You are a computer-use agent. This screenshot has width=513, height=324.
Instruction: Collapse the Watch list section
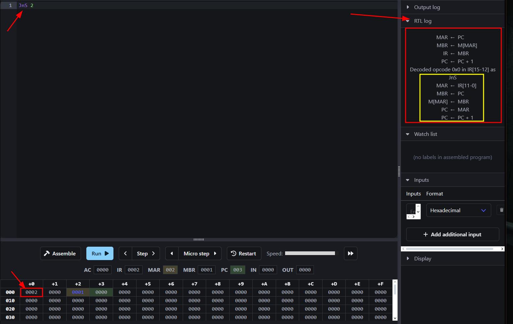pos(425,134)
